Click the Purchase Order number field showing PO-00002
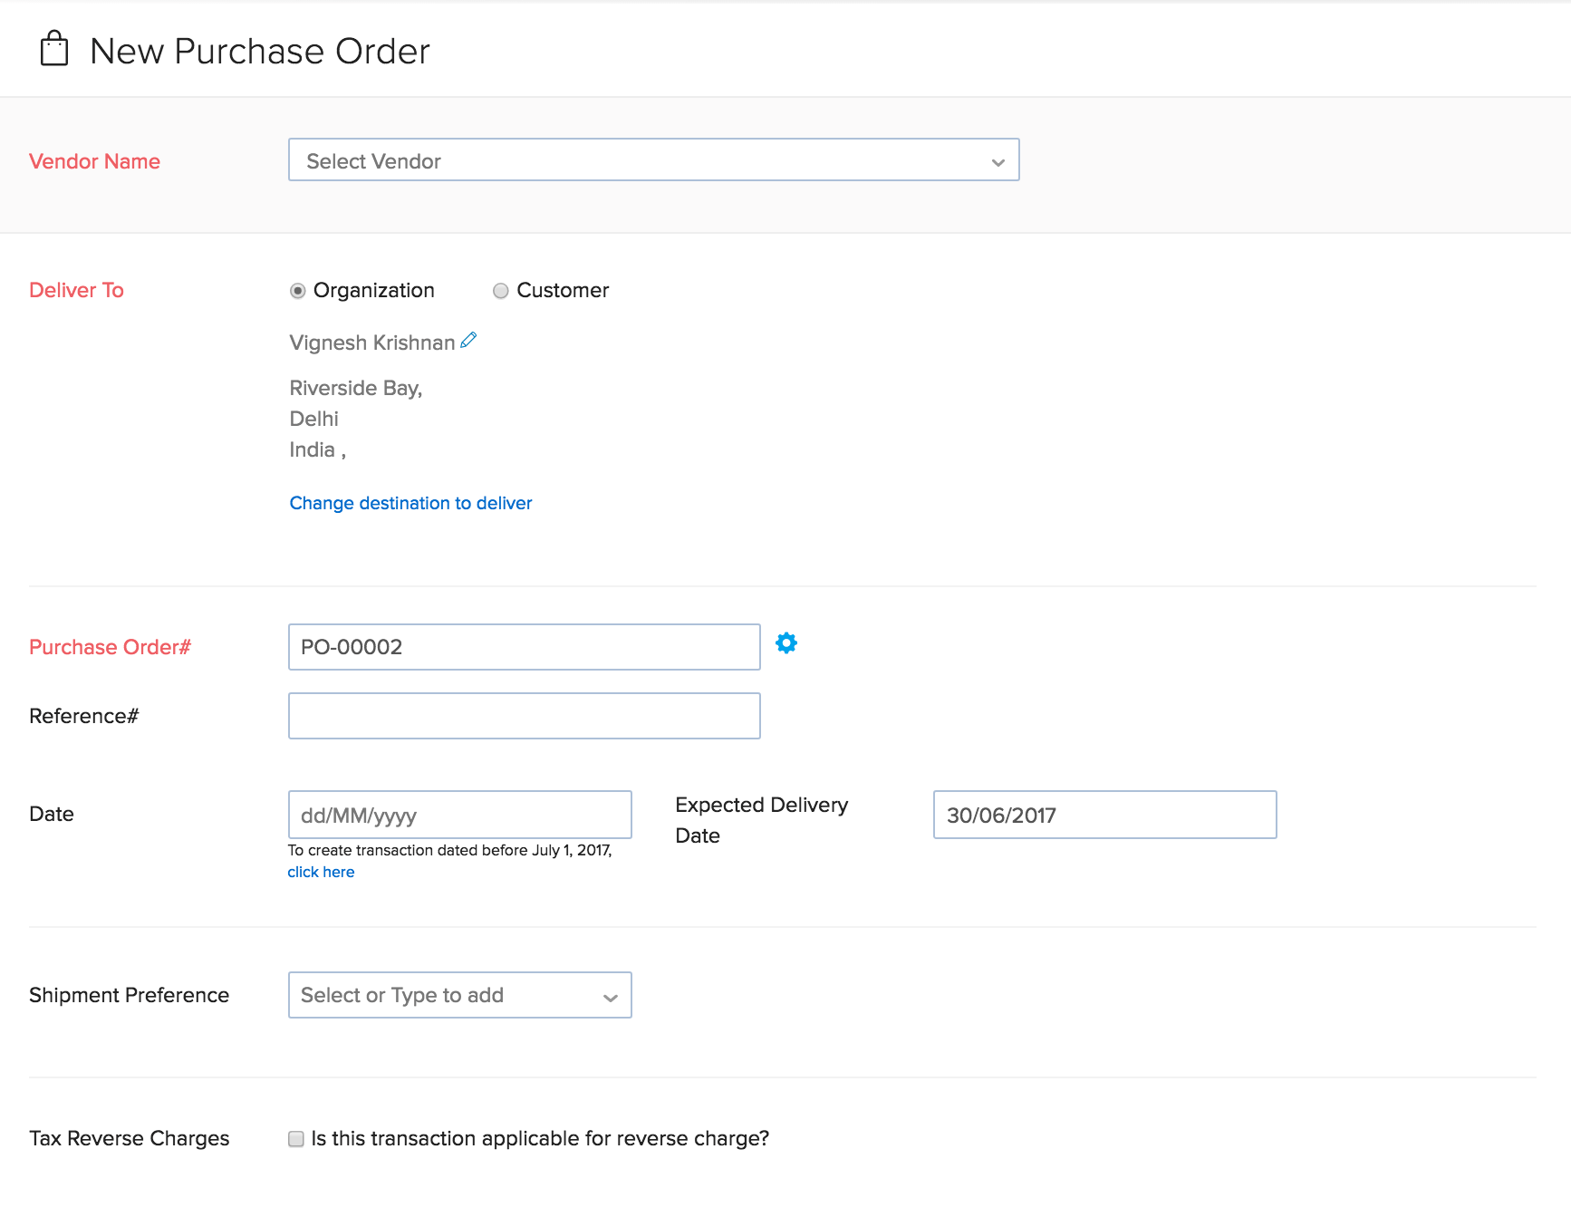Screen dimensions: 1571x1207 click(x=524, y=647)
